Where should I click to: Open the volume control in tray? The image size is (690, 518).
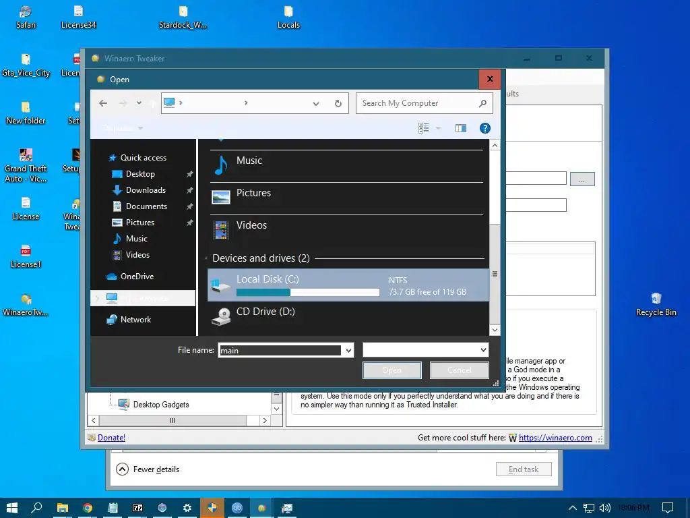point(605,508)
